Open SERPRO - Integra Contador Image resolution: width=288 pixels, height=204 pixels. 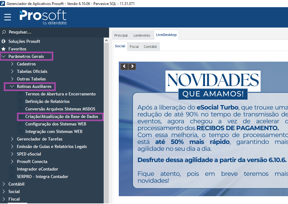[42, 176]
